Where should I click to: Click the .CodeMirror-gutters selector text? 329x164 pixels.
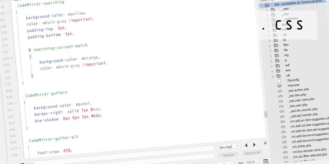tap(45, 94)
